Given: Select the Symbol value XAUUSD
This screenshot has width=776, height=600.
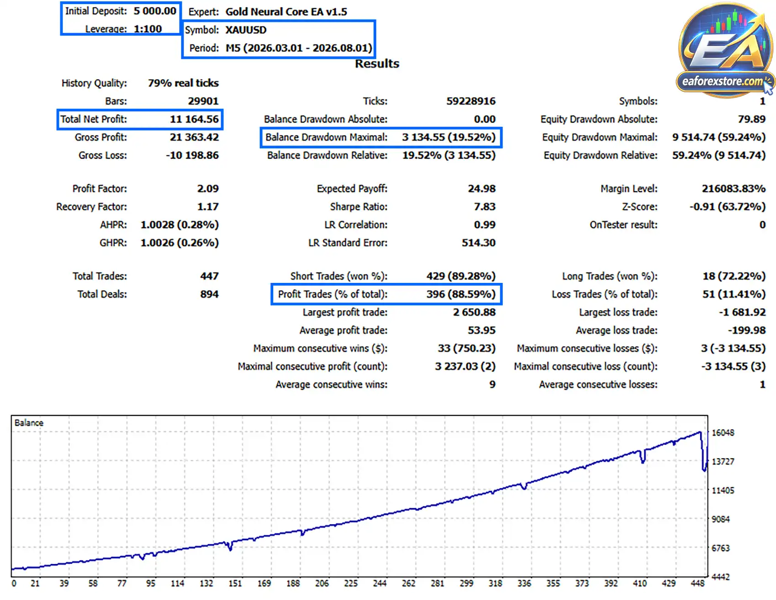Looking at the screenshot, I should [x=246, y=30].
